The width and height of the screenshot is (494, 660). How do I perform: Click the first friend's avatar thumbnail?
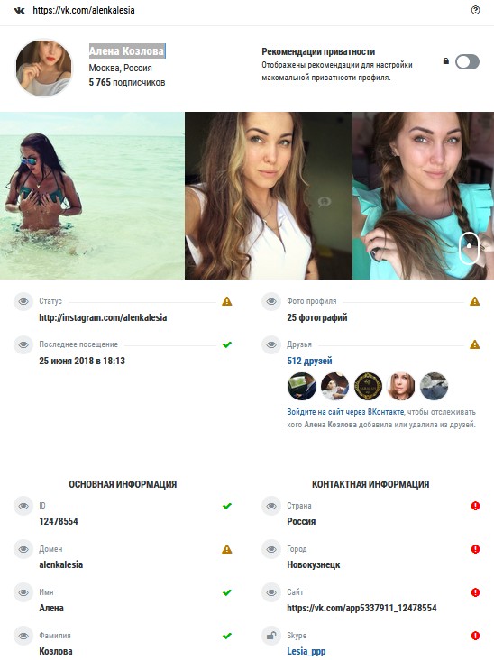click(x=302, y=386)
